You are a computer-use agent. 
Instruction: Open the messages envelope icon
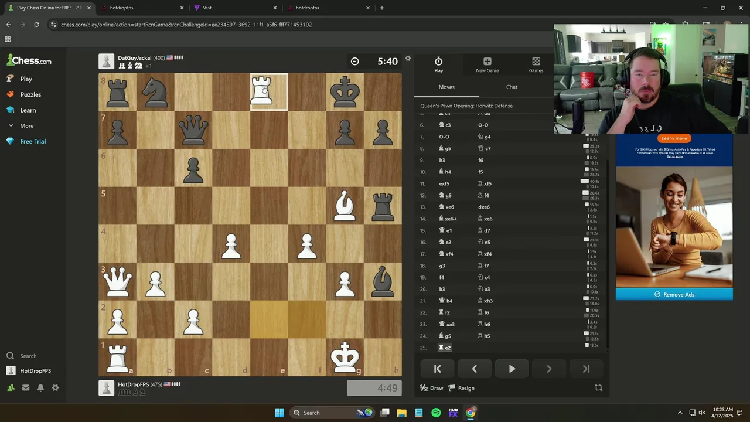click(x=26, y=387)
